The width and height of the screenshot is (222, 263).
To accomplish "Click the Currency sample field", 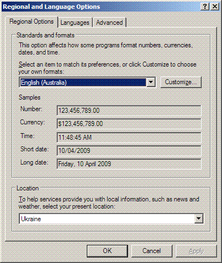I will tap(129, 124).
